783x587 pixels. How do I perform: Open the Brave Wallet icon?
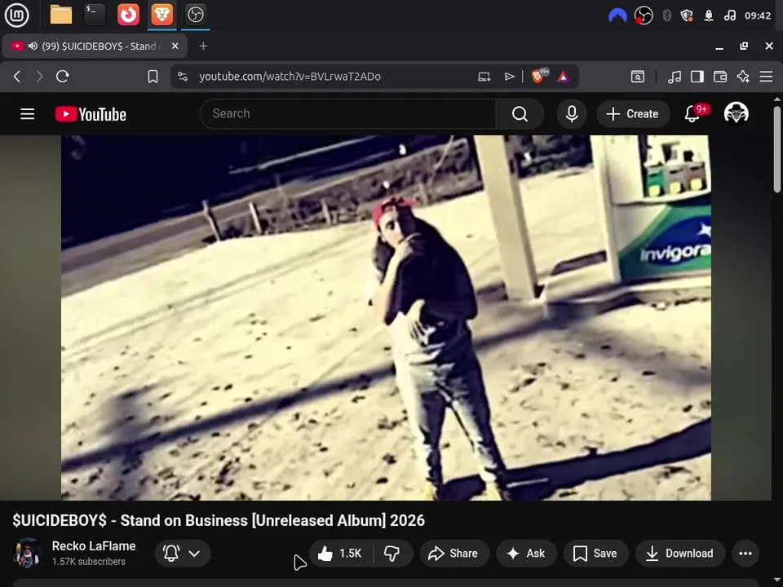(720, 77)
